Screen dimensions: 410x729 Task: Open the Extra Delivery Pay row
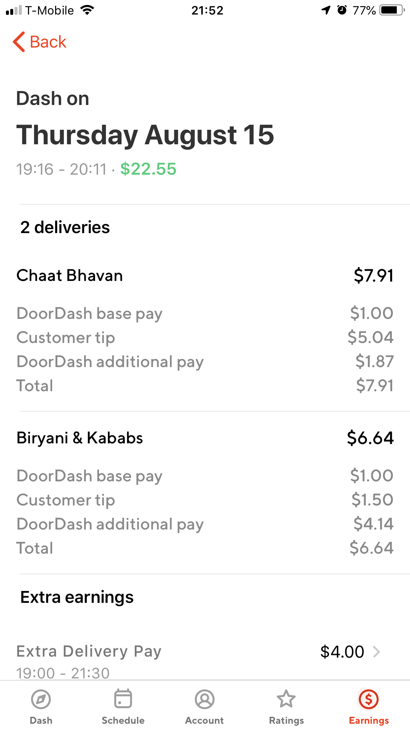(198, 657)
